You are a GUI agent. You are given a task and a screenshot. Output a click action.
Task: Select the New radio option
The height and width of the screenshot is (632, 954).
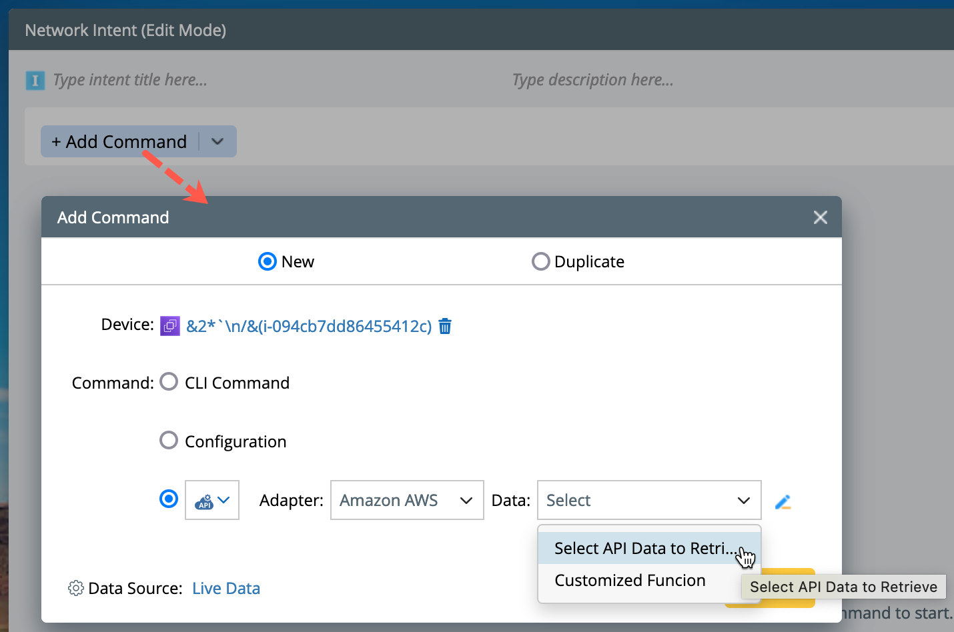click(268, 261)
